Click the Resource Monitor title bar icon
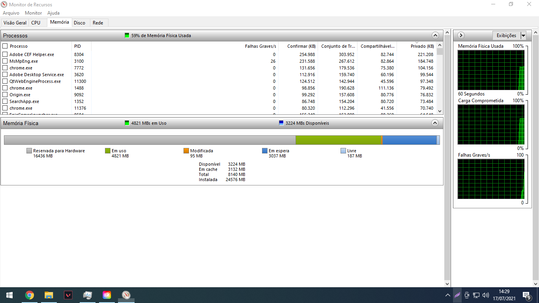Screen dimensions: 539x303 point(4,4)
